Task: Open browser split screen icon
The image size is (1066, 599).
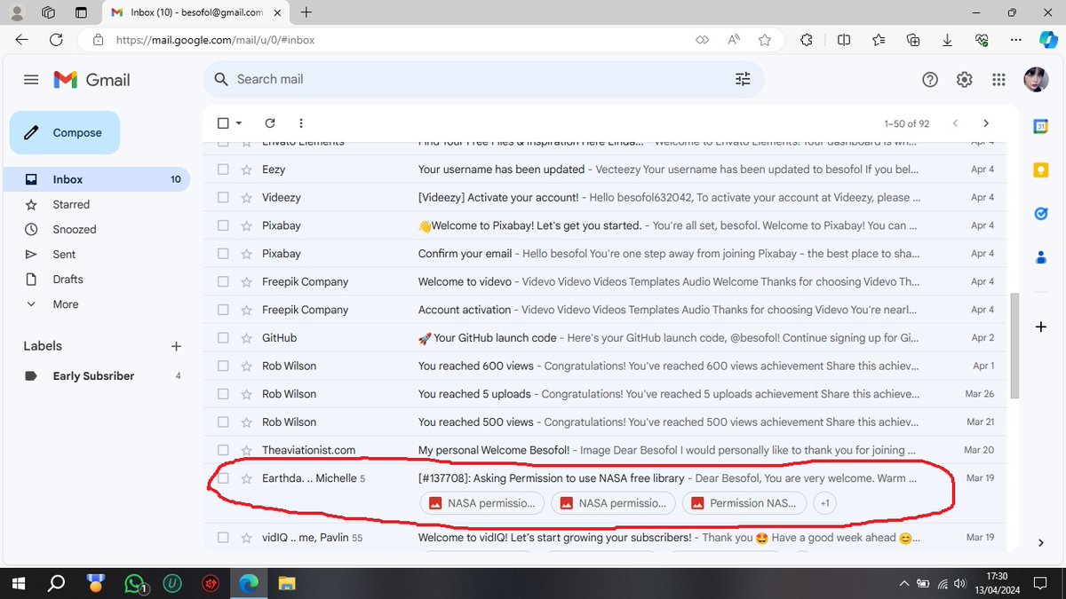Action: click(844, 40)
